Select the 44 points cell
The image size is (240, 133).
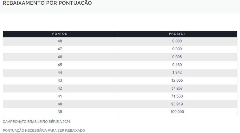pos(60,73)
